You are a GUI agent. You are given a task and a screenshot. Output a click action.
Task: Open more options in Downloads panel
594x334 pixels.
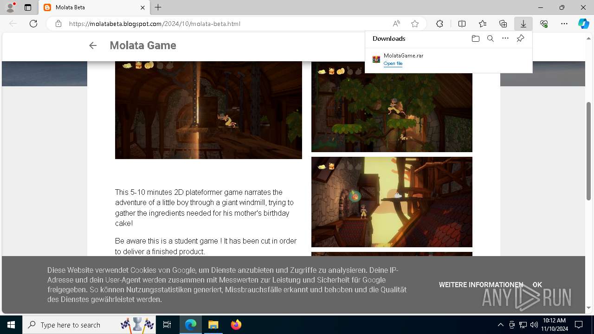(505, 39)
